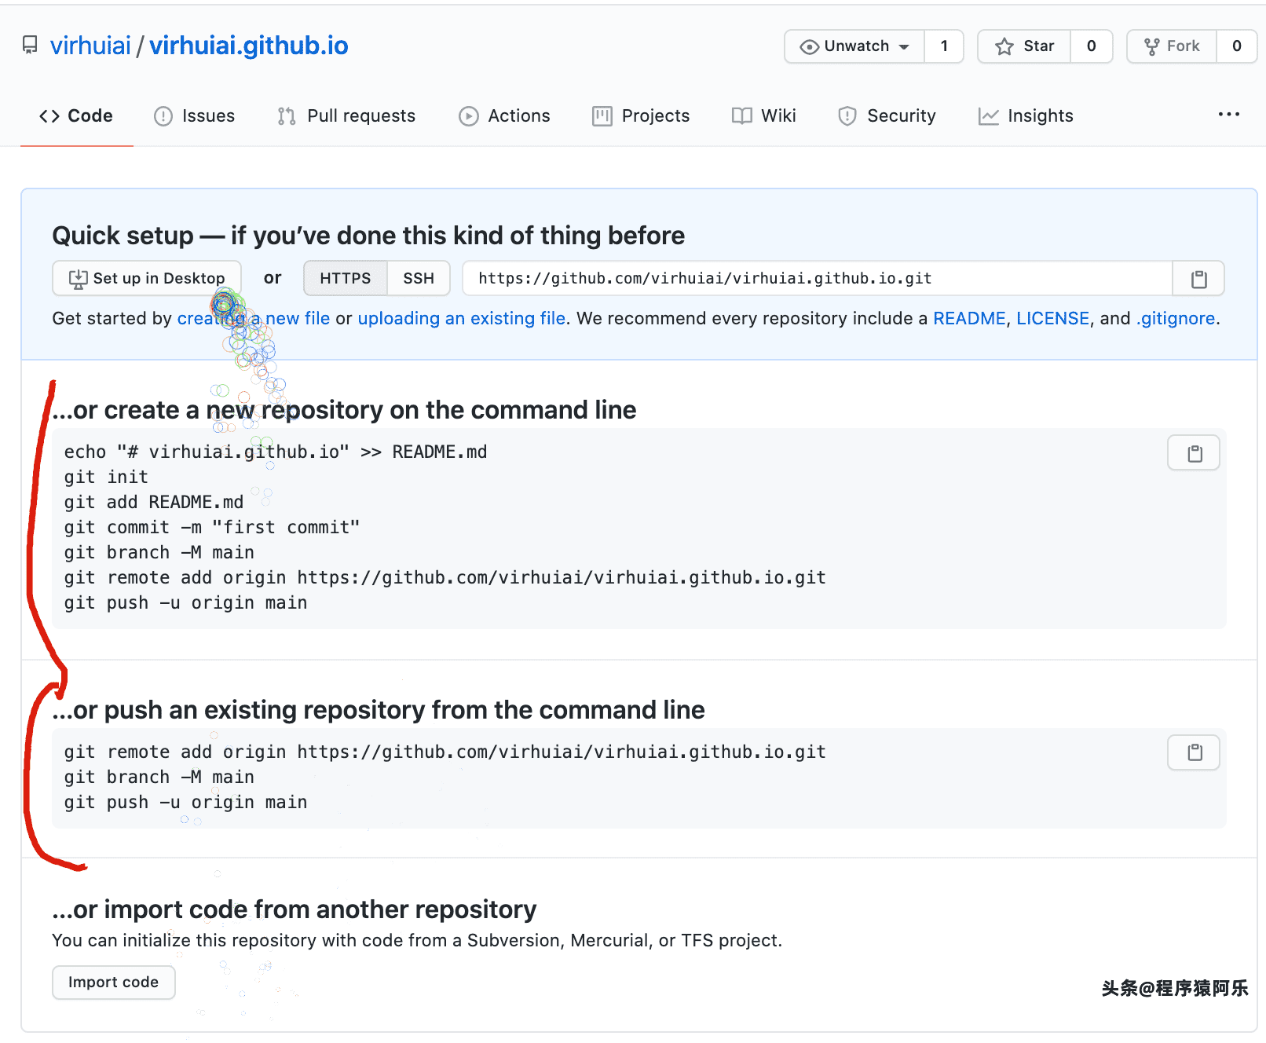Click the 'git init' command line
The image size is (1266, 1043).
point(106,477)
